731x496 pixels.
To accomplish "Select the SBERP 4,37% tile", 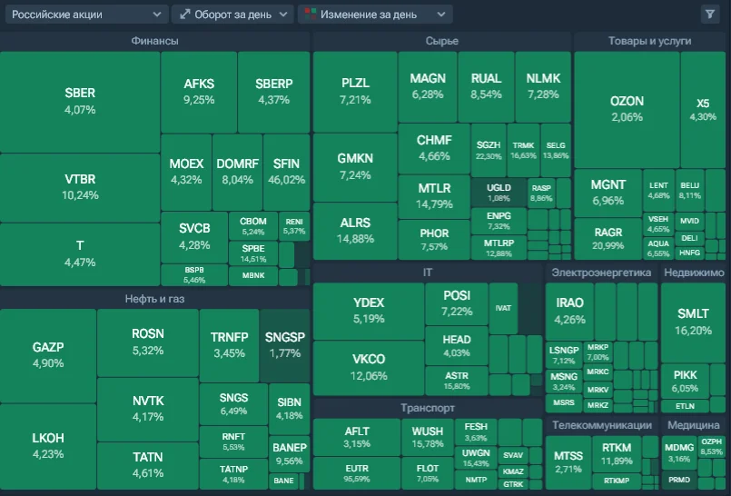I will point(273,92).
